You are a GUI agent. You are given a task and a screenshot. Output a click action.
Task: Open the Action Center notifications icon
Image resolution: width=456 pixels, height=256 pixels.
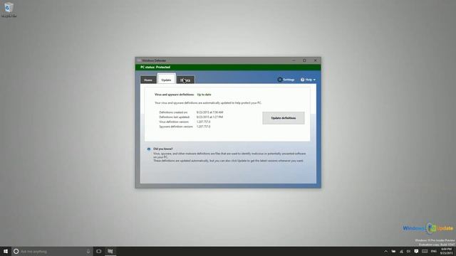coord(416,251)
